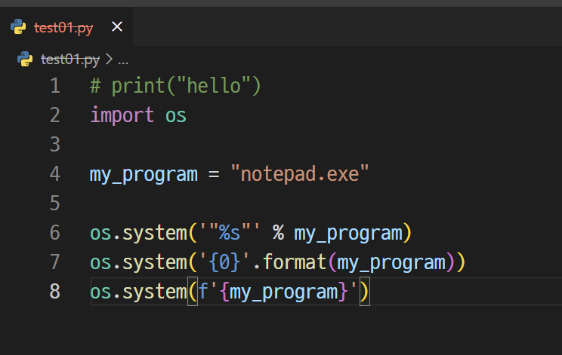Click the highlighted opening parenthesis on line 8
Viewport: 562px width, 355px height.
click(x=193, y=292)
